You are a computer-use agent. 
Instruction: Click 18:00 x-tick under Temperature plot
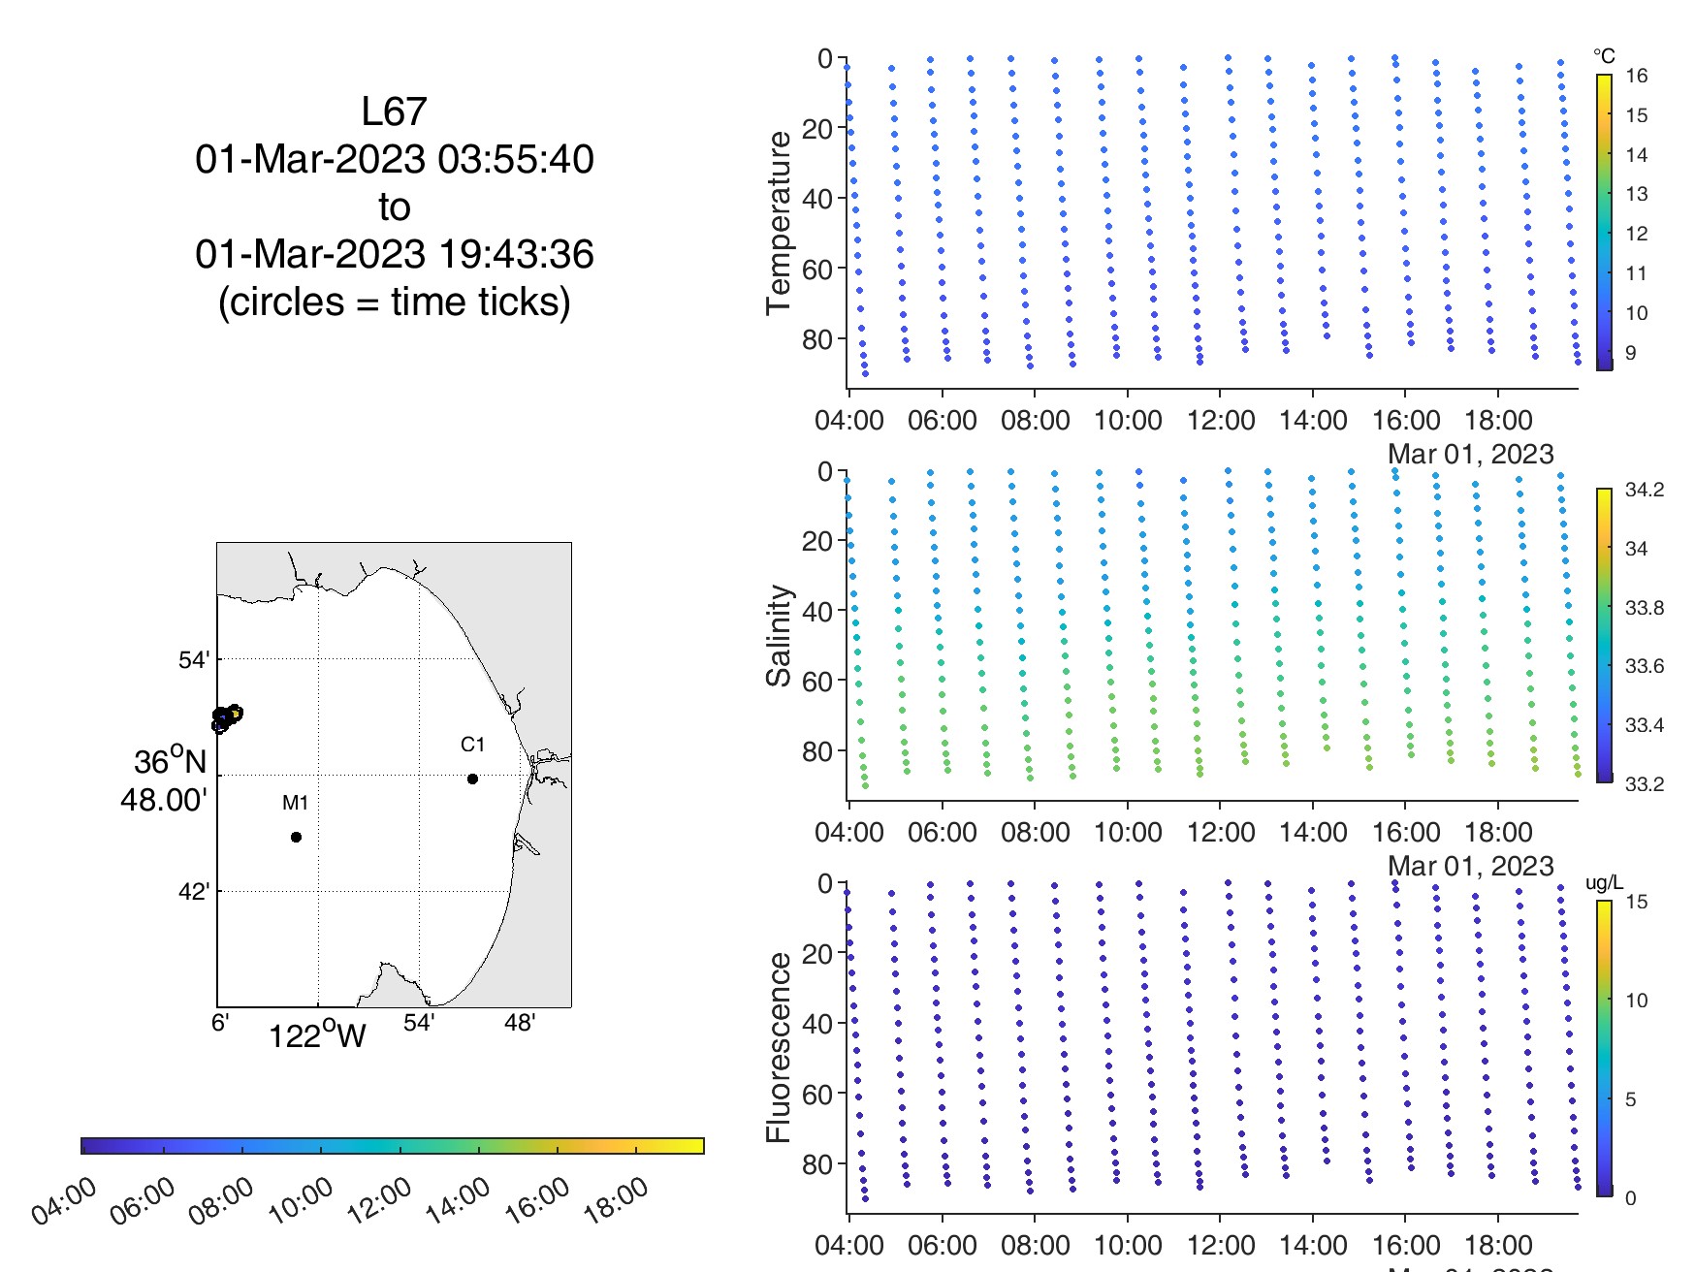click(1499, 421)
